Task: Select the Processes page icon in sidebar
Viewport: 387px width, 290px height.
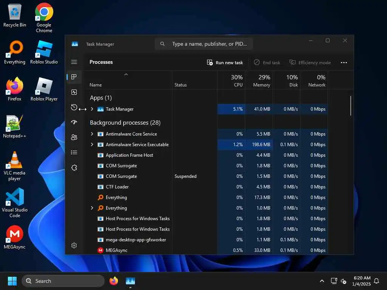Action: point(74,77)
